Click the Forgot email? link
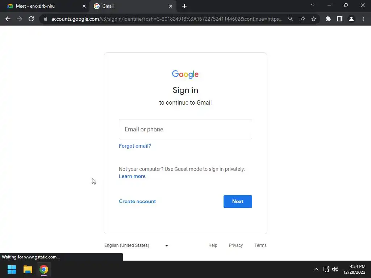 [x=135, y=146]
